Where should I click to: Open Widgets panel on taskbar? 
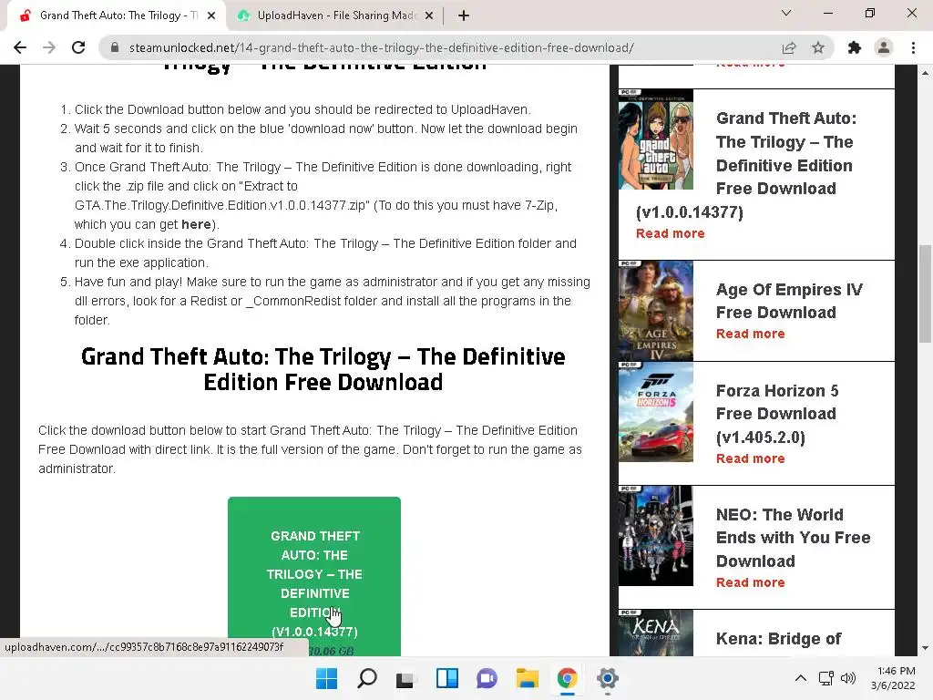(x=446, y=678)
